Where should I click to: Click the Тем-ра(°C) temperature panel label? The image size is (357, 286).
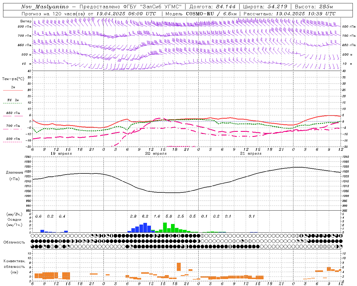click(13, 79)
